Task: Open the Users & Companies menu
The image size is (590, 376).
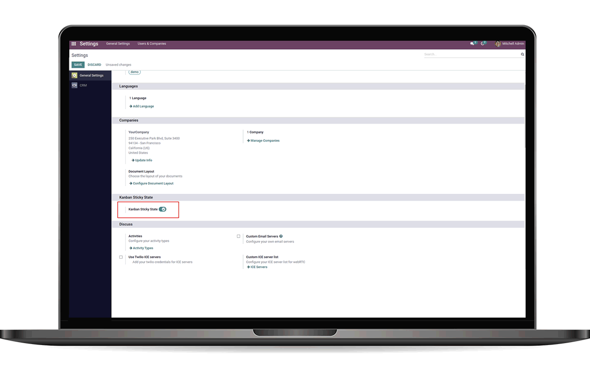Action: 152,44
